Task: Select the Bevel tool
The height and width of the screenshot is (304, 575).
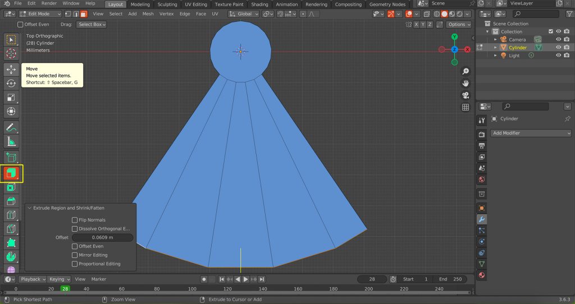Action: coord(11,201)
